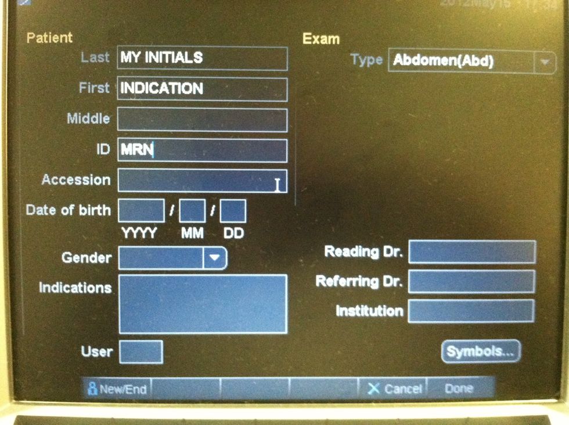Click the birth month MM box
Screen dimensions: 569x425
point(192,211)
